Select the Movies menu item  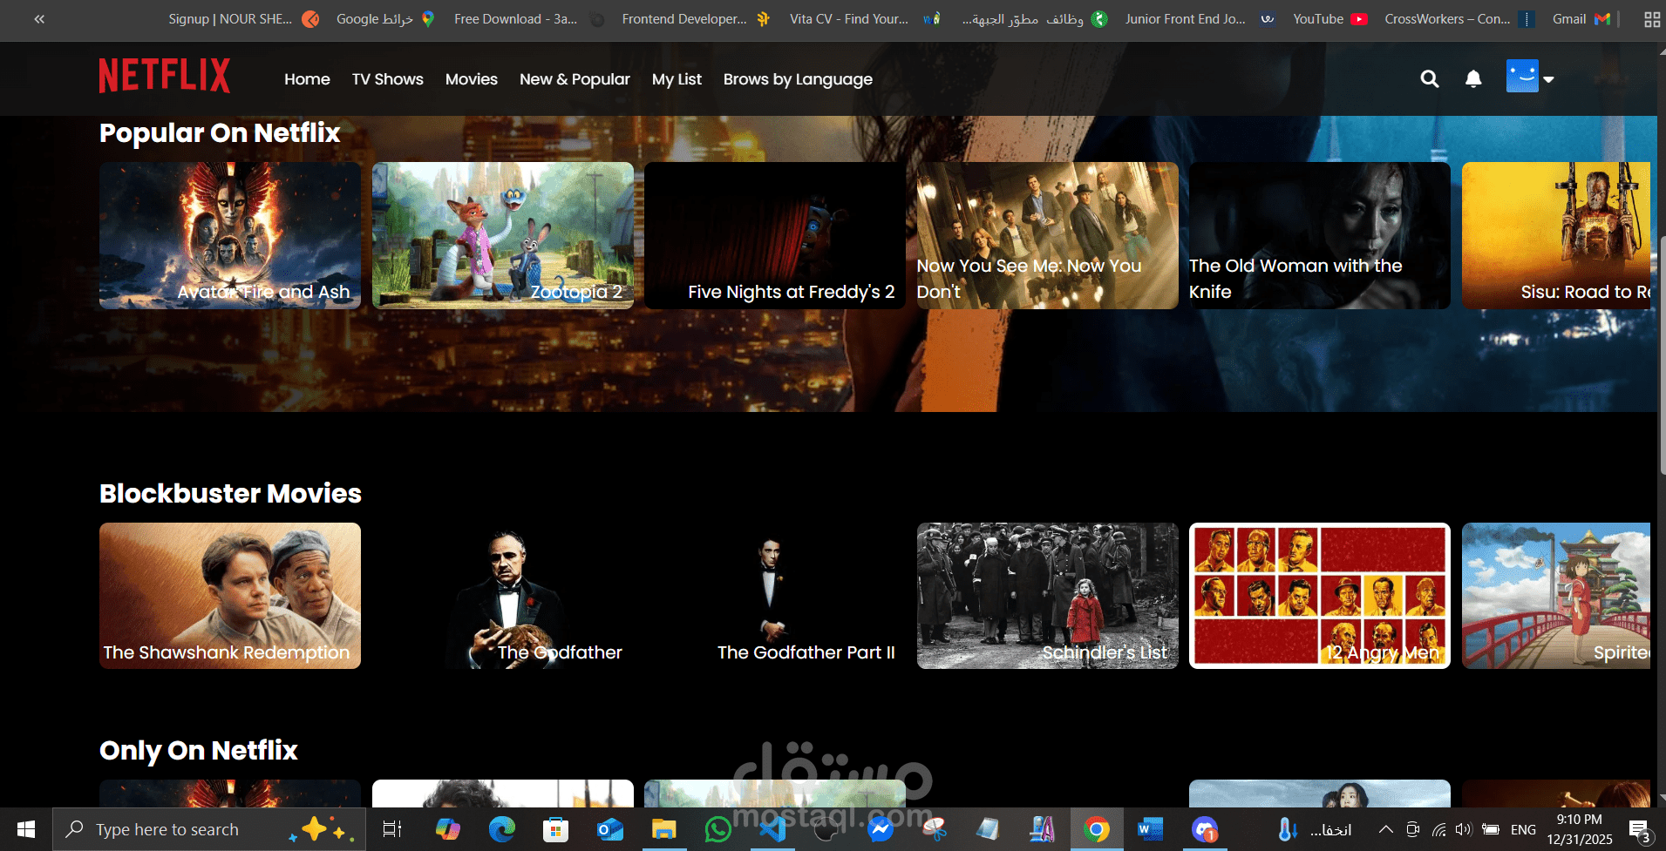(x=472, y=79)
